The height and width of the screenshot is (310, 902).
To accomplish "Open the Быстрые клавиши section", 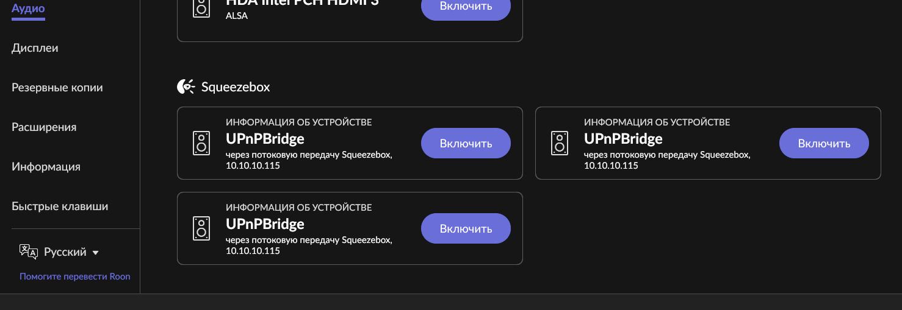I will pyautogui.click(x=60, y=206).
